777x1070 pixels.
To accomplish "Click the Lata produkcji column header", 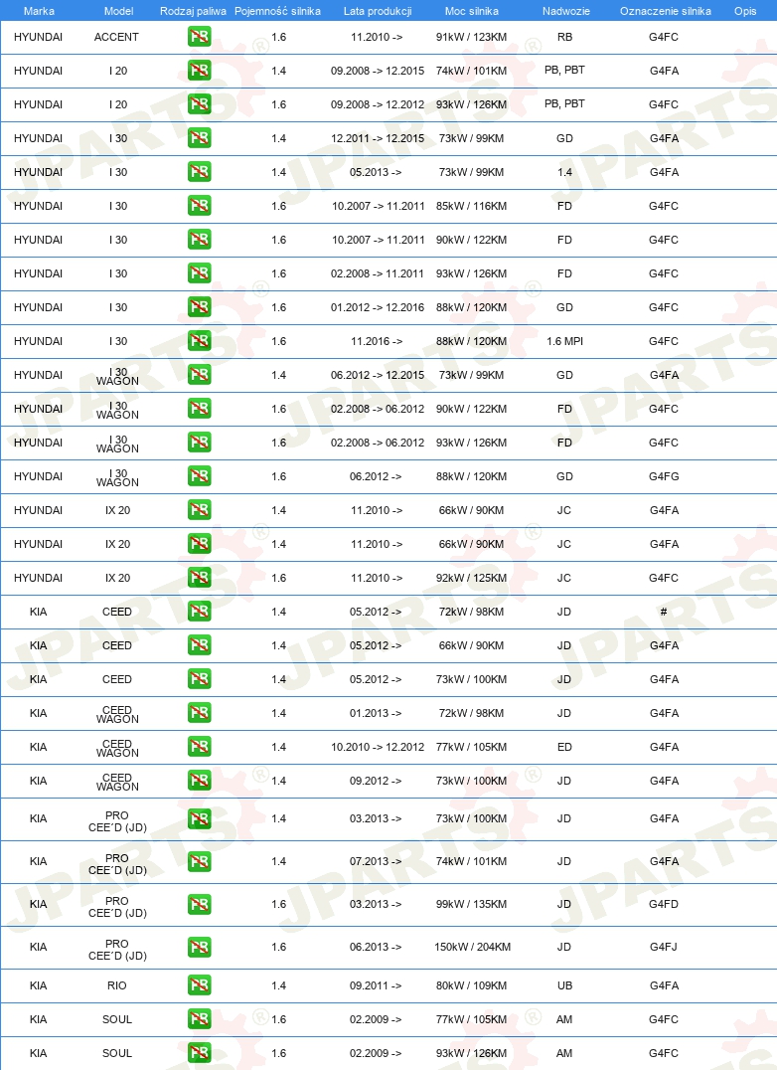I will (378, 11).
